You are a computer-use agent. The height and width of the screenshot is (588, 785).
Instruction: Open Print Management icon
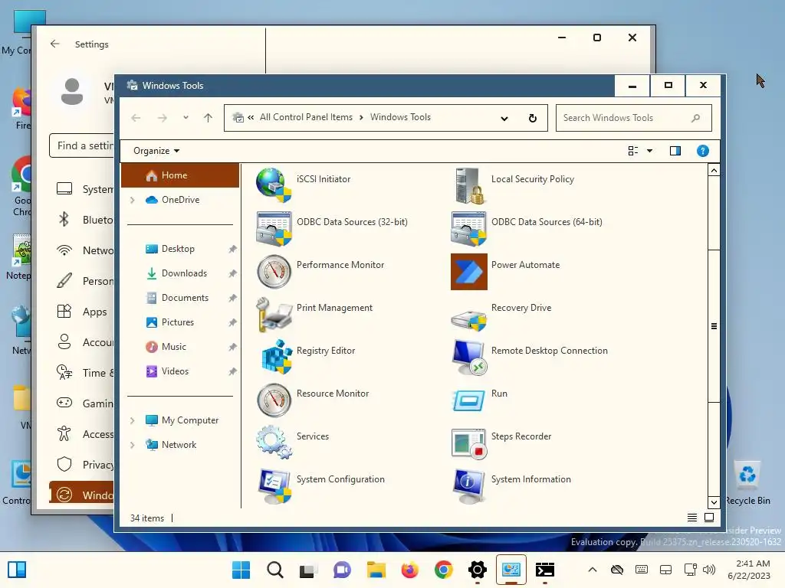coord(274,315)
